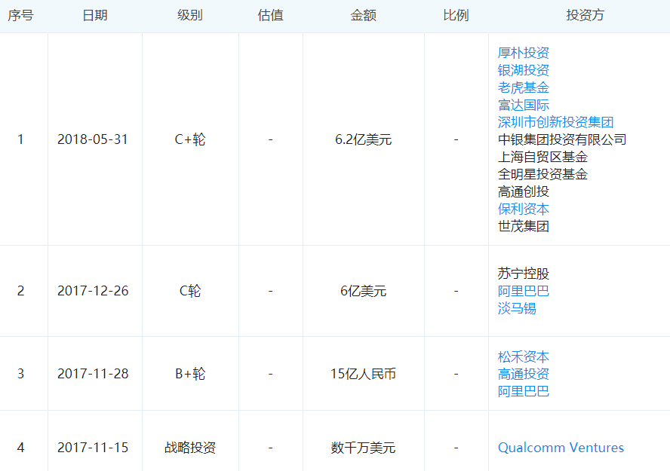Select the 级别 column header
Viewport: 670px width, 471px height.
tap(190, 15)
